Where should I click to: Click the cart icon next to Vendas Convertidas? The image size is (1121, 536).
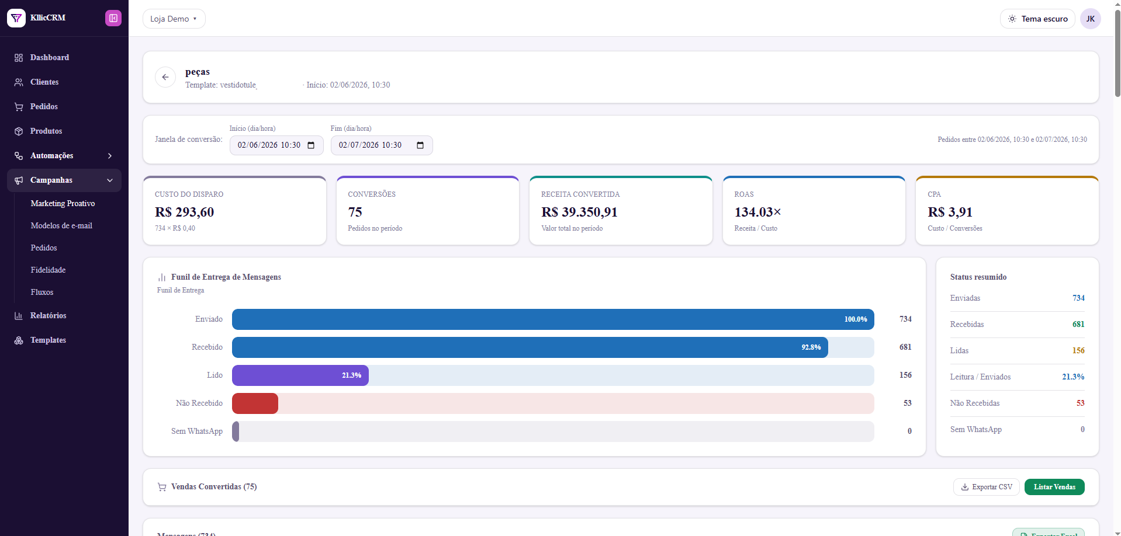click(162, 487)
